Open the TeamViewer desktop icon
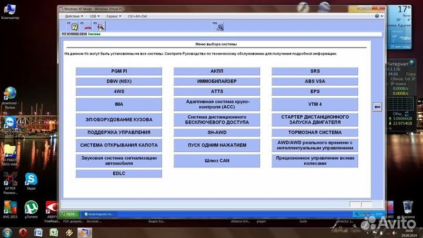Viewport: 423px width, 238px height. [x=10, y=123]
